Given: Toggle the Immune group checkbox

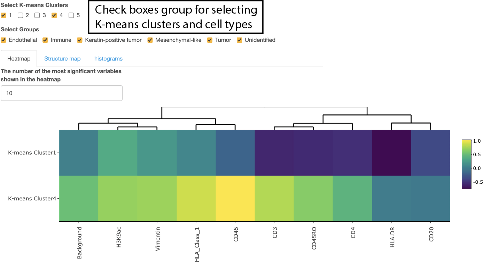Looking at the screenshot, I should [45, 40].
